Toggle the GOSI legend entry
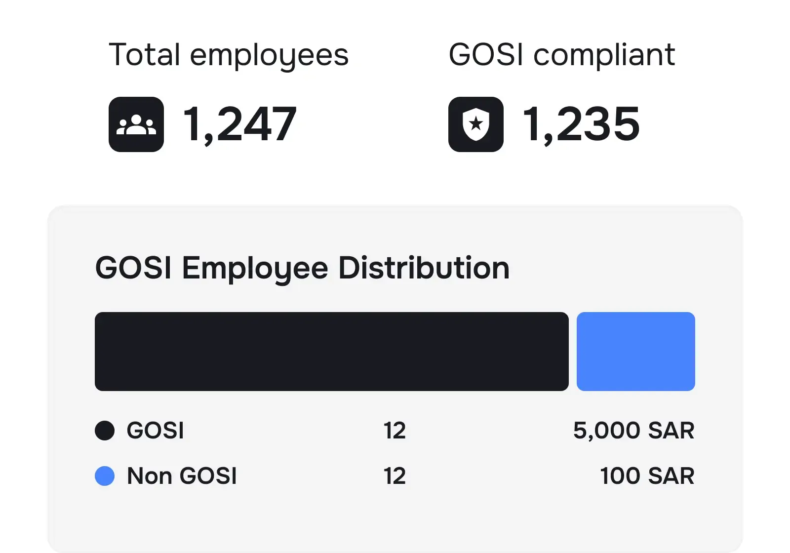 pyautogui.click(x=155, y=430)
